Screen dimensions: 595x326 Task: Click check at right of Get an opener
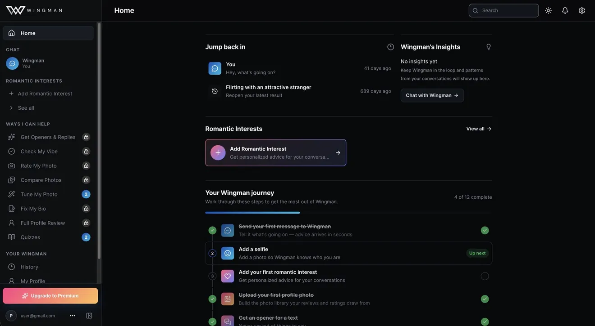tap(485, 322)
